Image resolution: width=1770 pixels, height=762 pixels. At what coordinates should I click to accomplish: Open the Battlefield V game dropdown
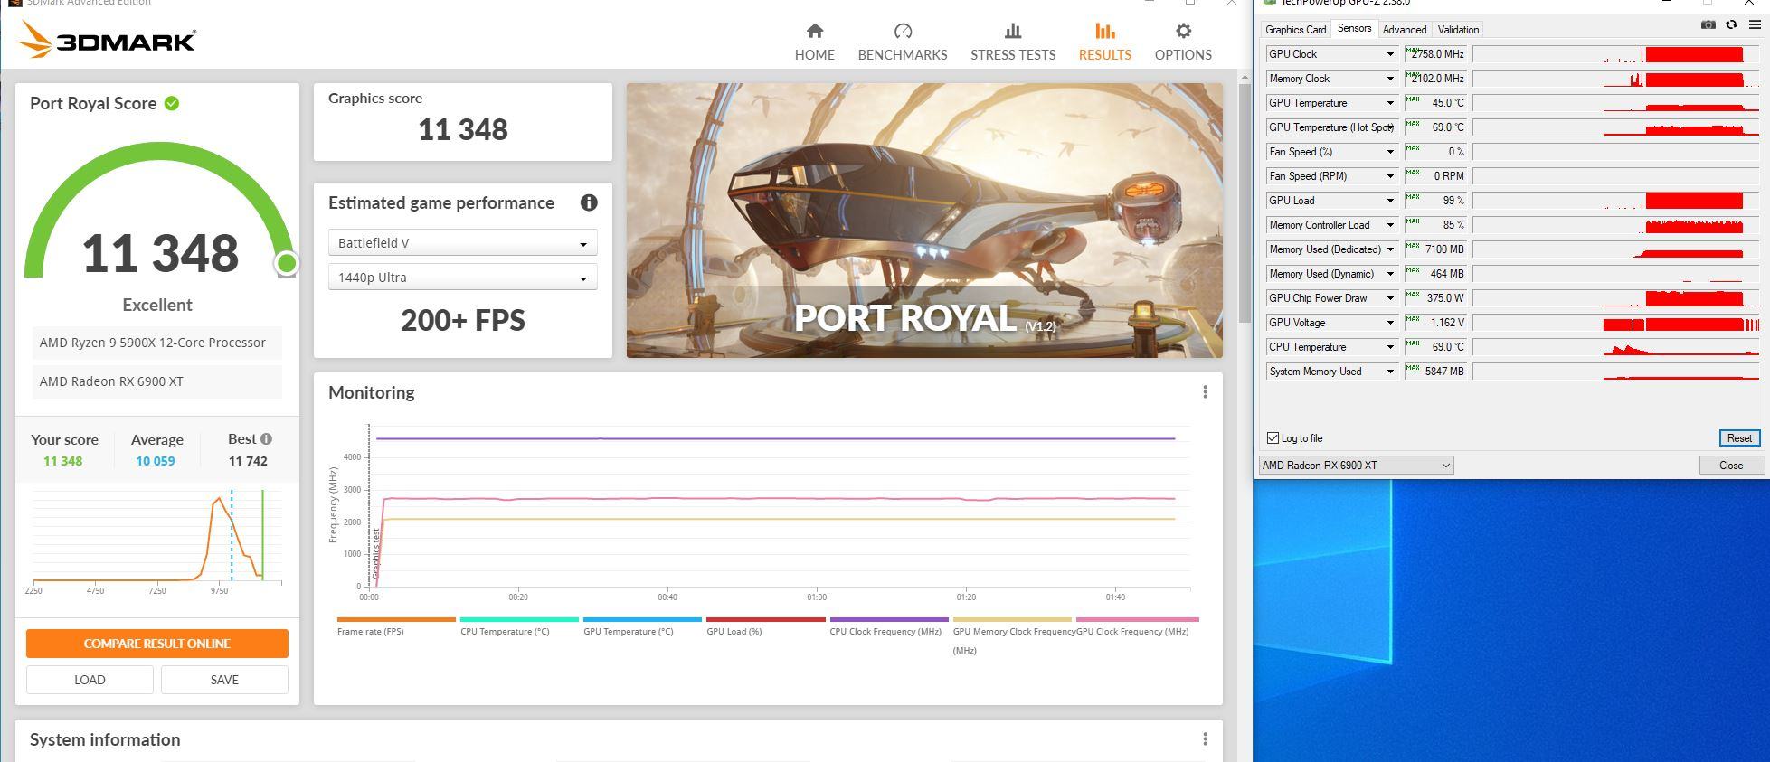[x=462, y=243]
